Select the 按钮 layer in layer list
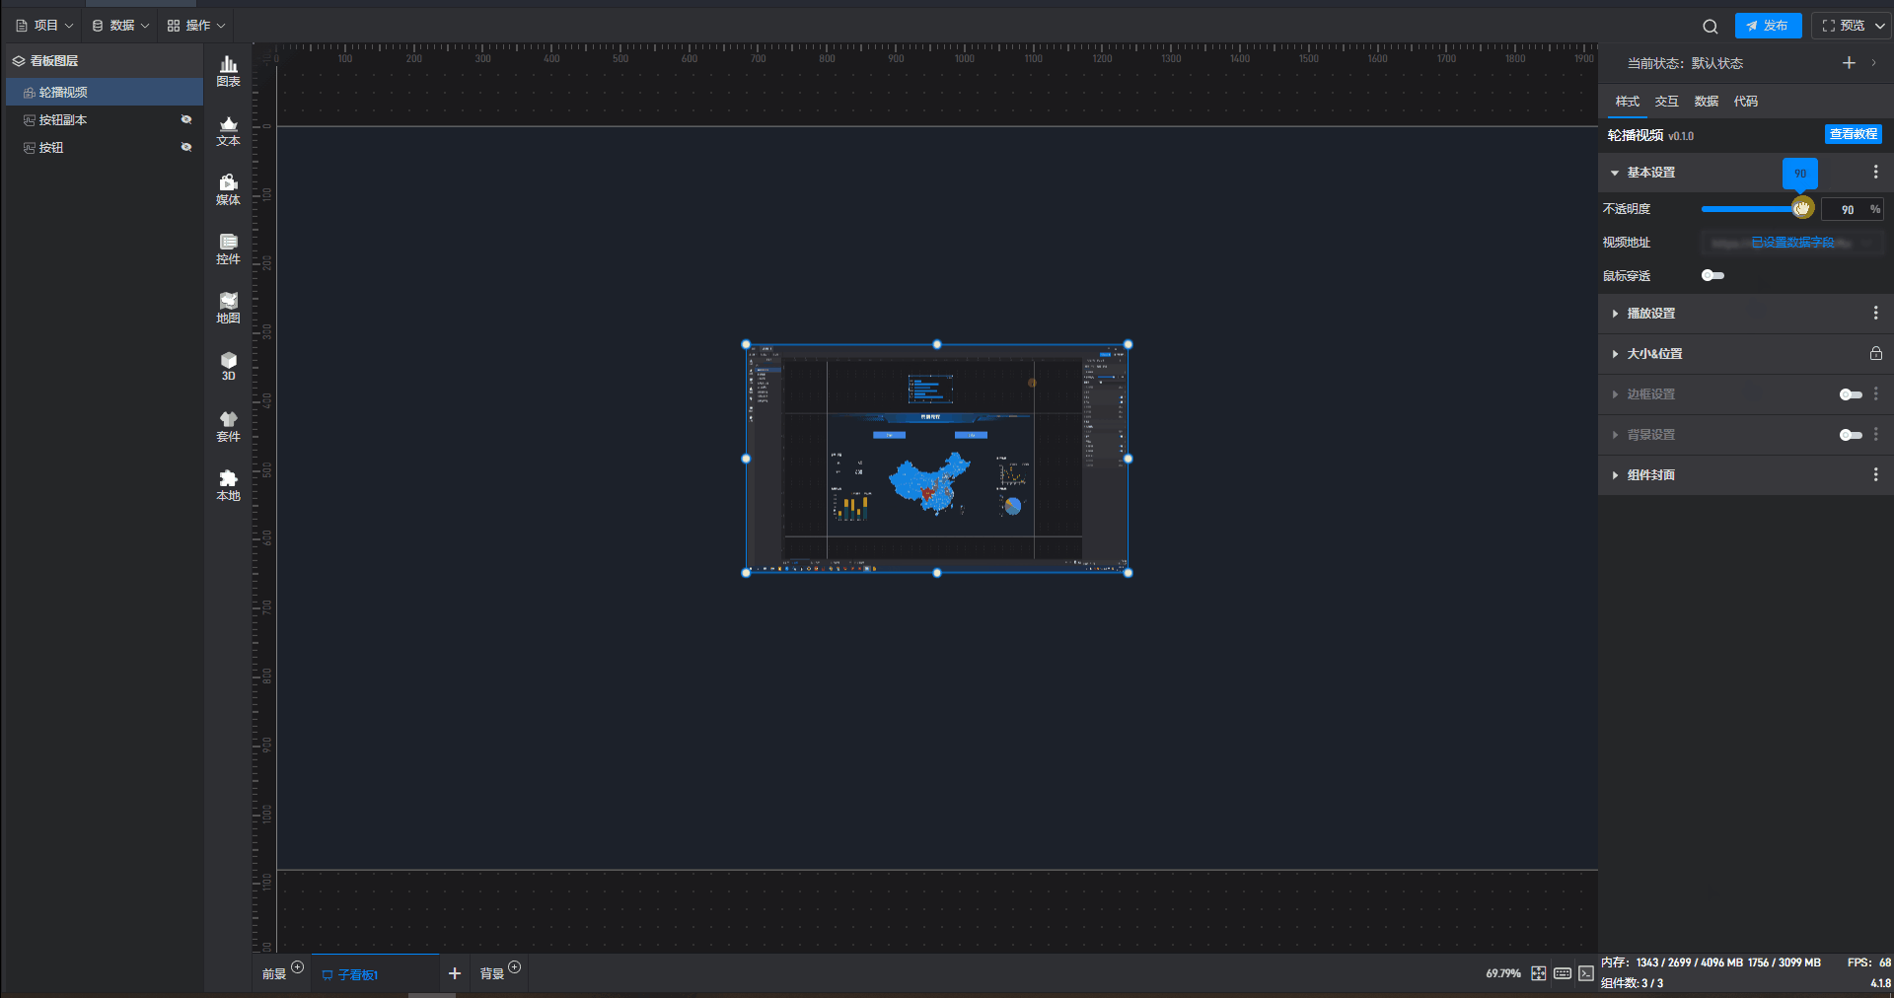This screenshot has height=998, width=1894. pyautogui.click(x=51, y=148)
